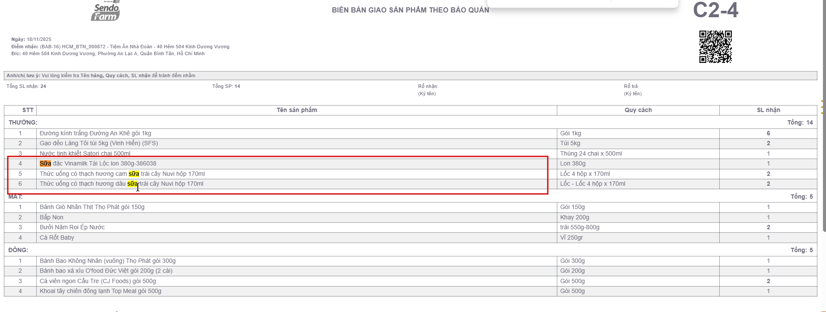The width and height of the screenshot is (826, 312).
Task: Click 'Tổng SL nhận: 24'
Action: [x=26, y=86]
